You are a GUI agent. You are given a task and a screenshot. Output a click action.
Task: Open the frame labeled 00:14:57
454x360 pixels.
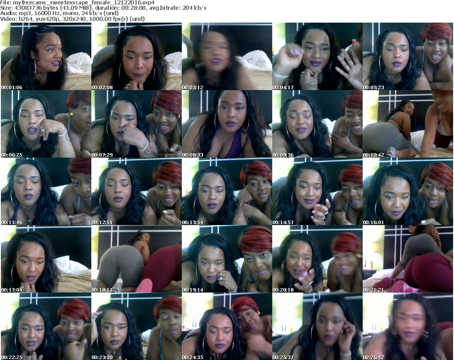click(317, 192)
